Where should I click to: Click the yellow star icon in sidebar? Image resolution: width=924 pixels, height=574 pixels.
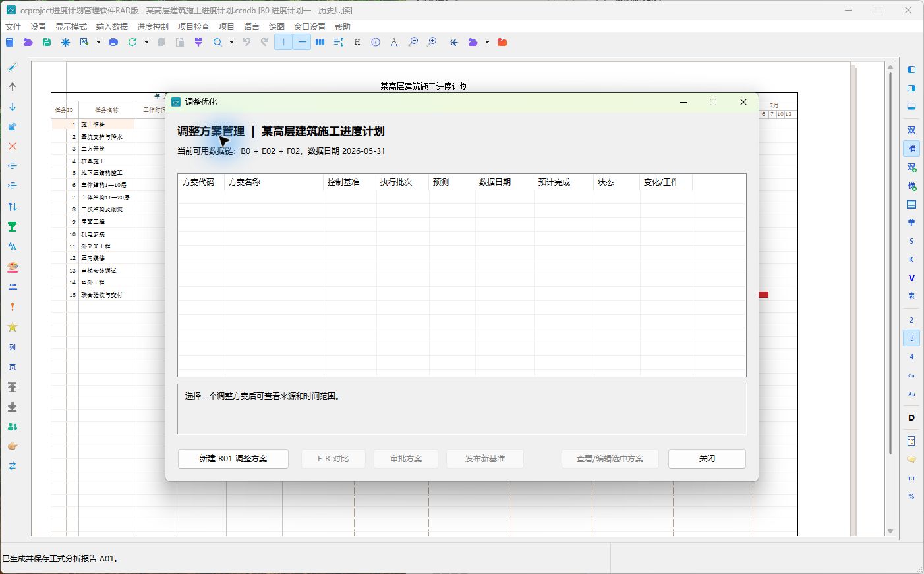pyautogui.click(x=12, y=327)
